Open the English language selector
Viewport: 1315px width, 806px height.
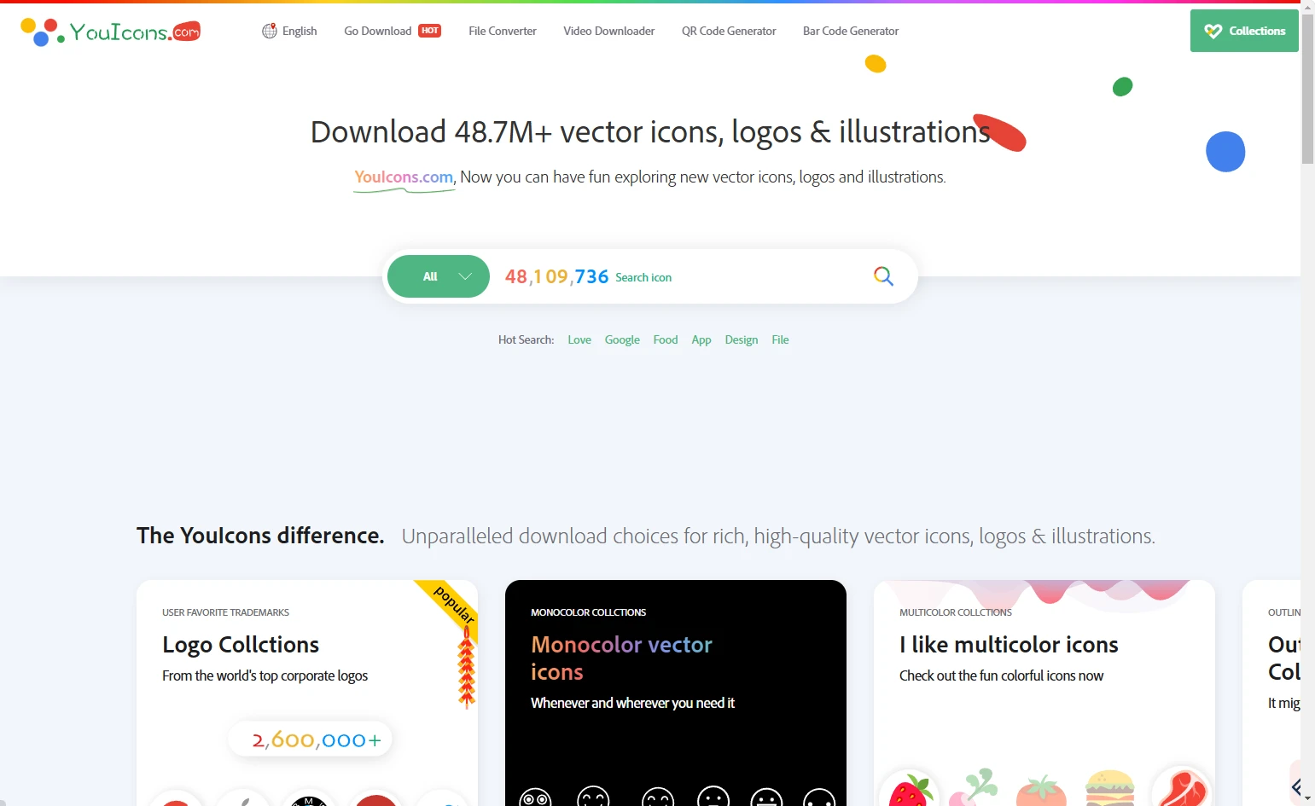pos(289,31)
